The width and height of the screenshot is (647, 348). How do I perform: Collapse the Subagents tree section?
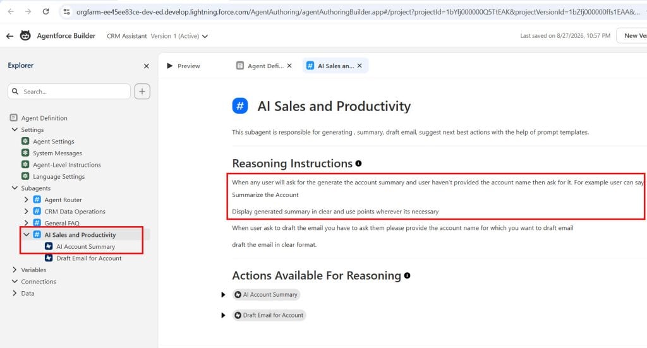point(15,188)
